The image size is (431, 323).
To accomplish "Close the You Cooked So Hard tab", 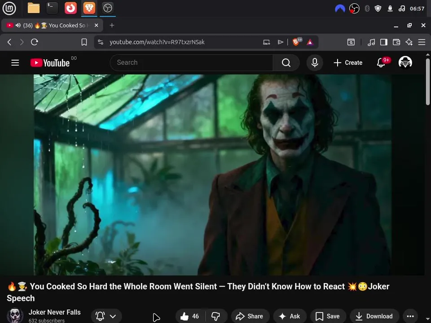I will [x=97, y=25].
